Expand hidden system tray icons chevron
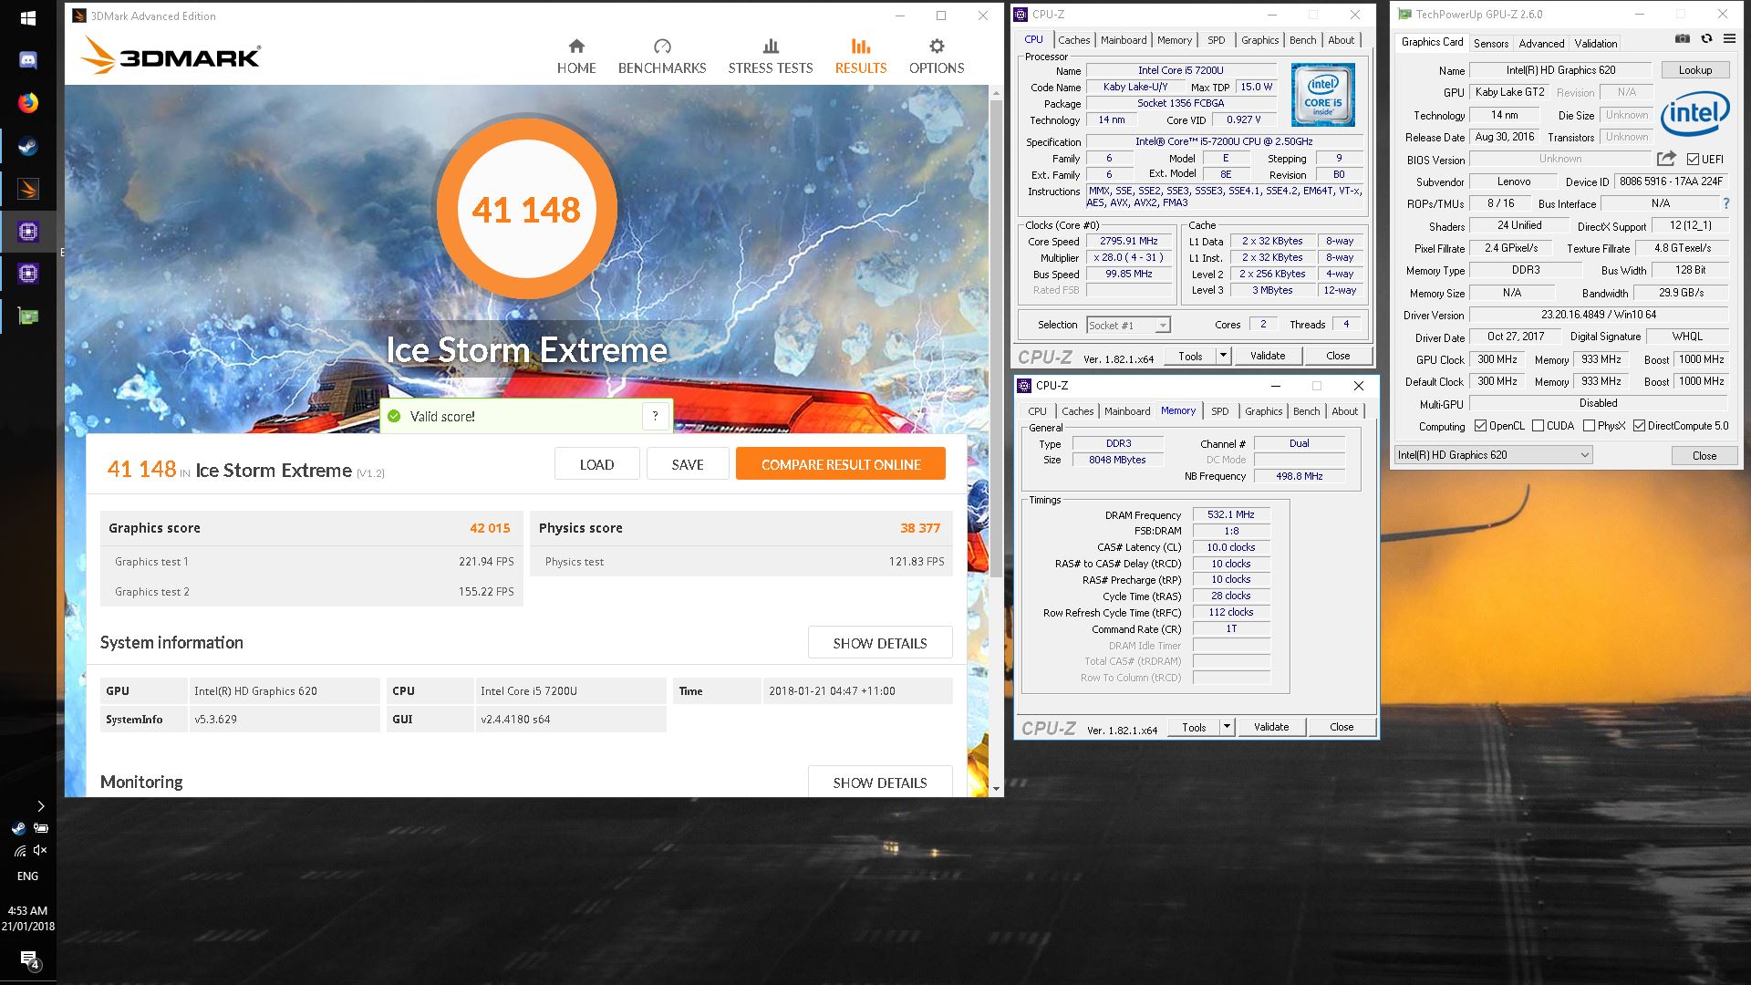Viewport: 1751px width, 985px height. [x=40, y=806]
